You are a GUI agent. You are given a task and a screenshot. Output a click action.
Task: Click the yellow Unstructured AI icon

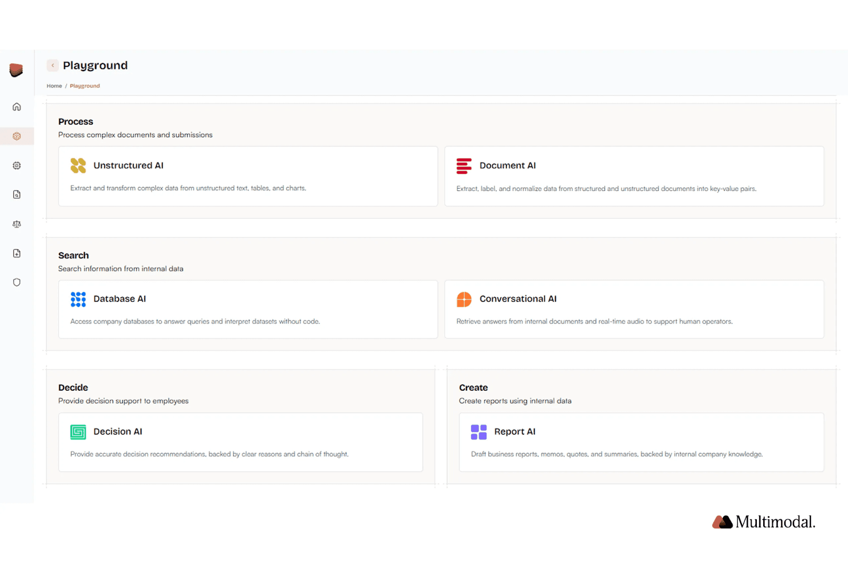coord(78,165)
